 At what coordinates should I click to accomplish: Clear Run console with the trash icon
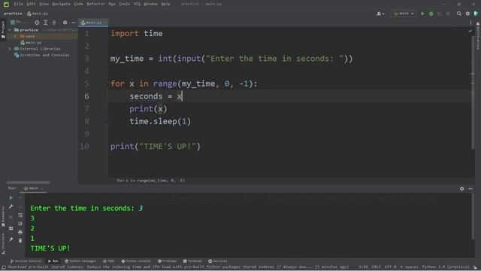click(20, 241)
